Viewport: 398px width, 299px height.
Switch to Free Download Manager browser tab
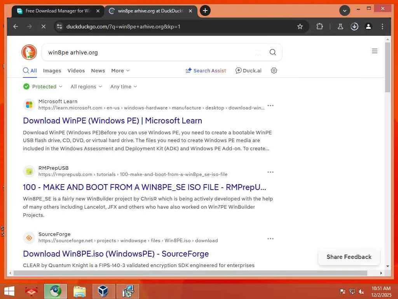point(58,11)
